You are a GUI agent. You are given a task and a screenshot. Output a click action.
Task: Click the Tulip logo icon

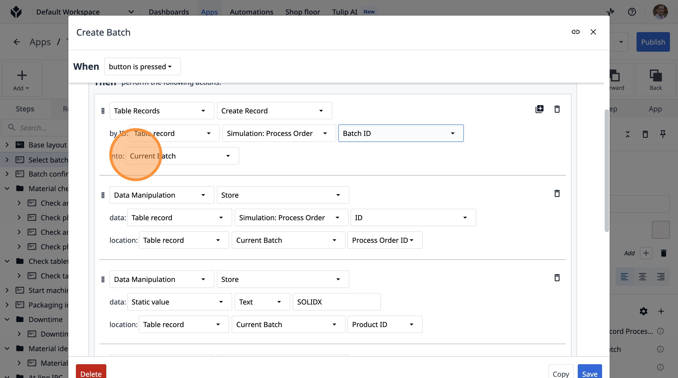(16, 12)
